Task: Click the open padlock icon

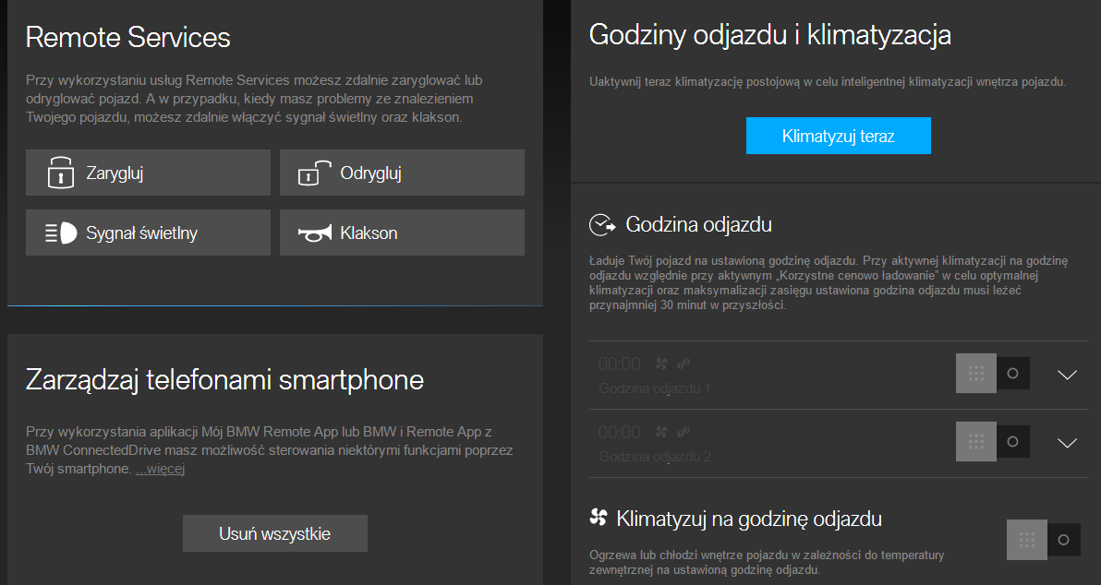Action: (315, 173)
